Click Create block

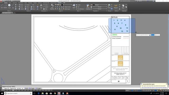(x=78, y=5)
